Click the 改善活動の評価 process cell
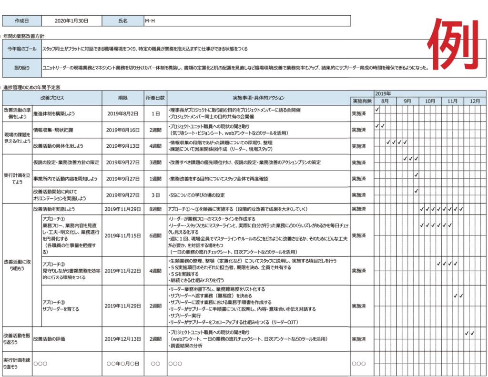Screen dimensions: 488x377 pos(67,339)
